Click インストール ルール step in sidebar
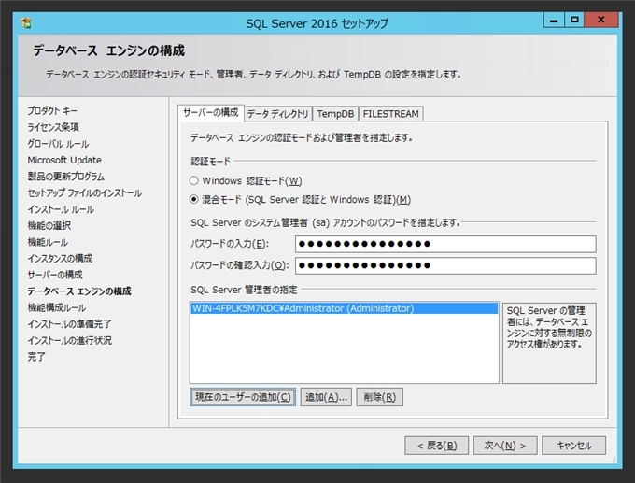The height and width of the screenshot is (483, 635). click(x=61, y=209)
